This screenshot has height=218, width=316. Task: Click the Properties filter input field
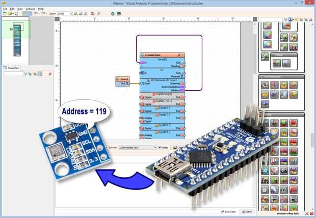(x=13, y=74)
